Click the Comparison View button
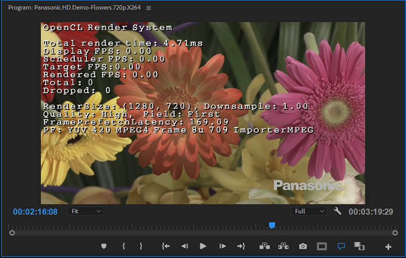Viewport: 406px width, 258px height. (x=359, y=246)
